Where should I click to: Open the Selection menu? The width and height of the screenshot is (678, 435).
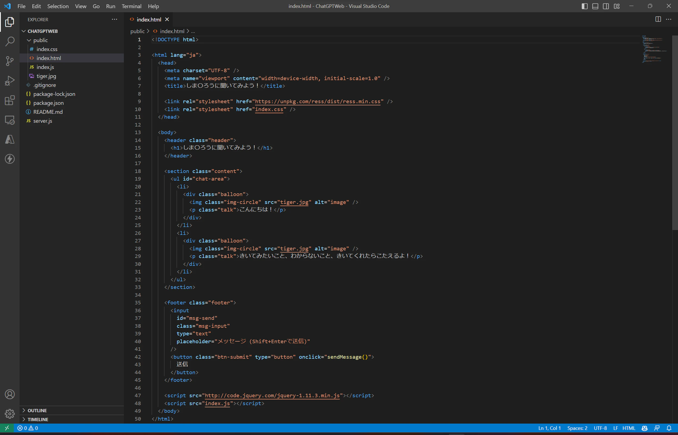(x=58, y=6)
